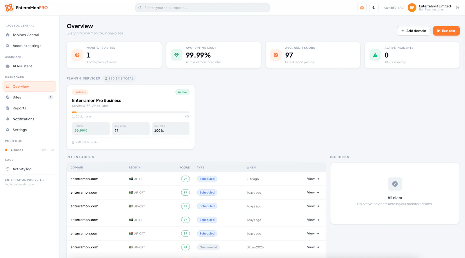Open the robot AI assistant icon in header
The image size is (465, 258).
(362, 8)
